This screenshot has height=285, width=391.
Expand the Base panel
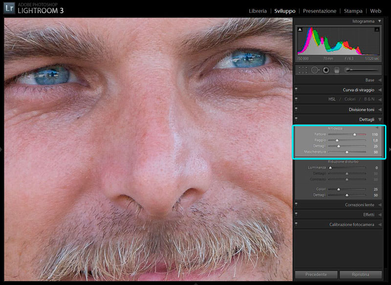(x=380, y=80)
